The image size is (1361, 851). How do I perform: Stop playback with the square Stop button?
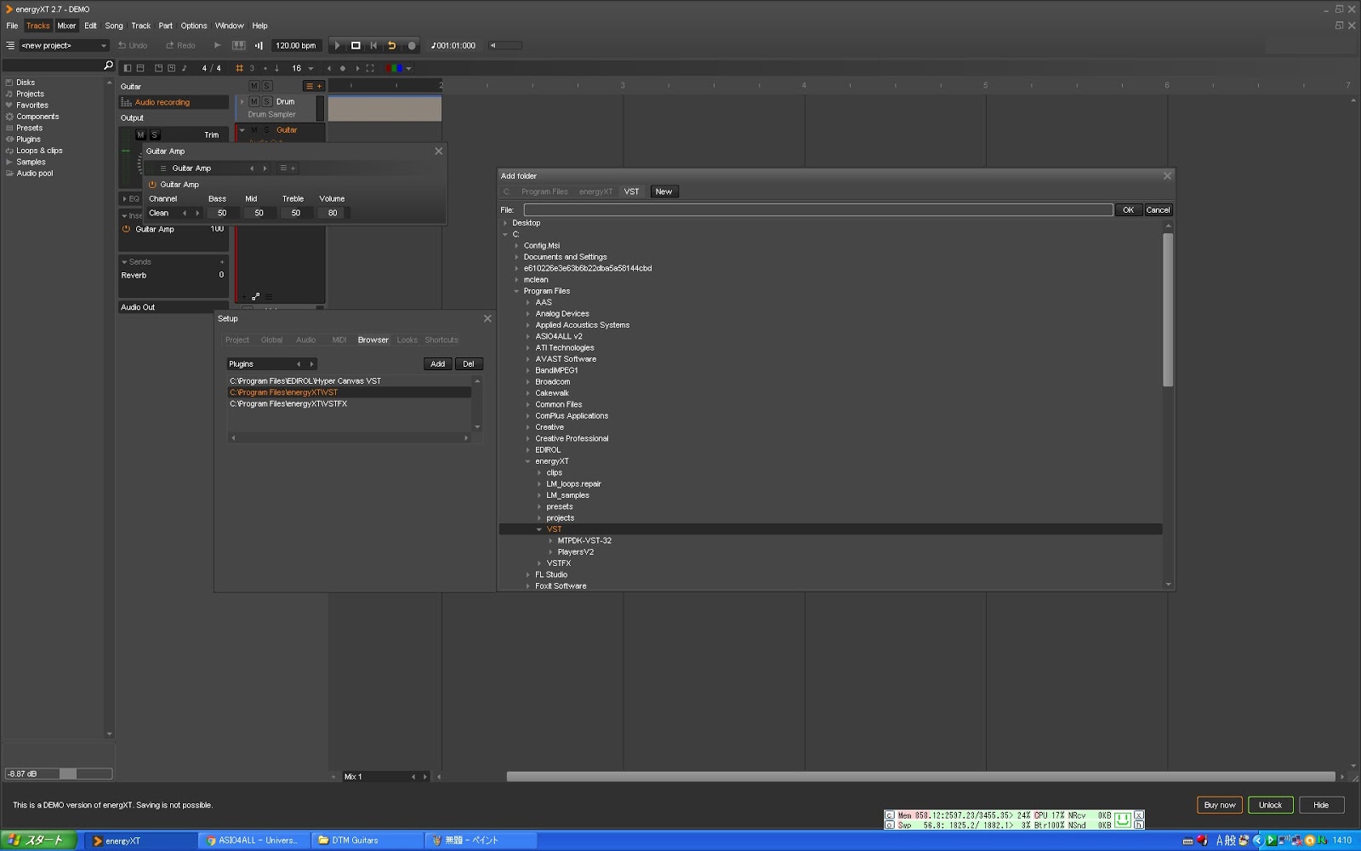click(x=356, y=46)
